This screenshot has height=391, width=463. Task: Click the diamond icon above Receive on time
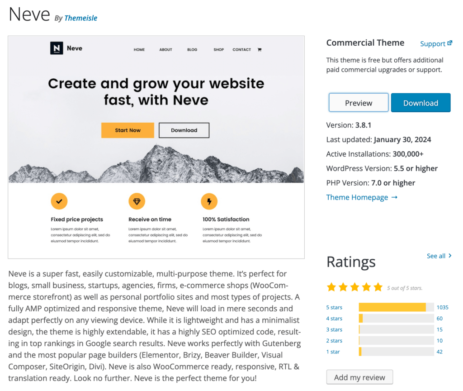coord(137,201)
